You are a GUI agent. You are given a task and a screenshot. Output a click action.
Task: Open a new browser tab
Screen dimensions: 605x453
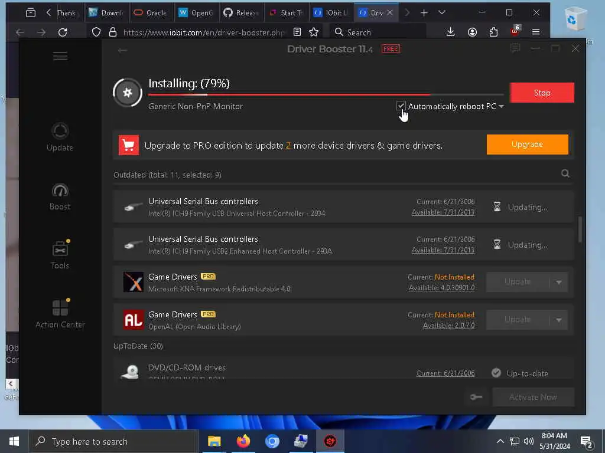click(x=424, y=13)
